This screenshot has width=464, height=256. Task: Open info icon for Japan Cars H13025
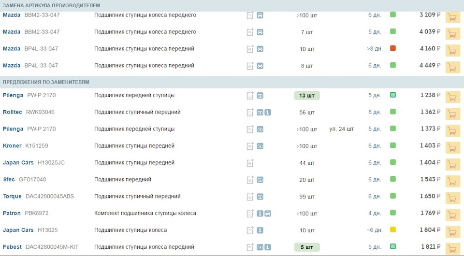point(260,230)
